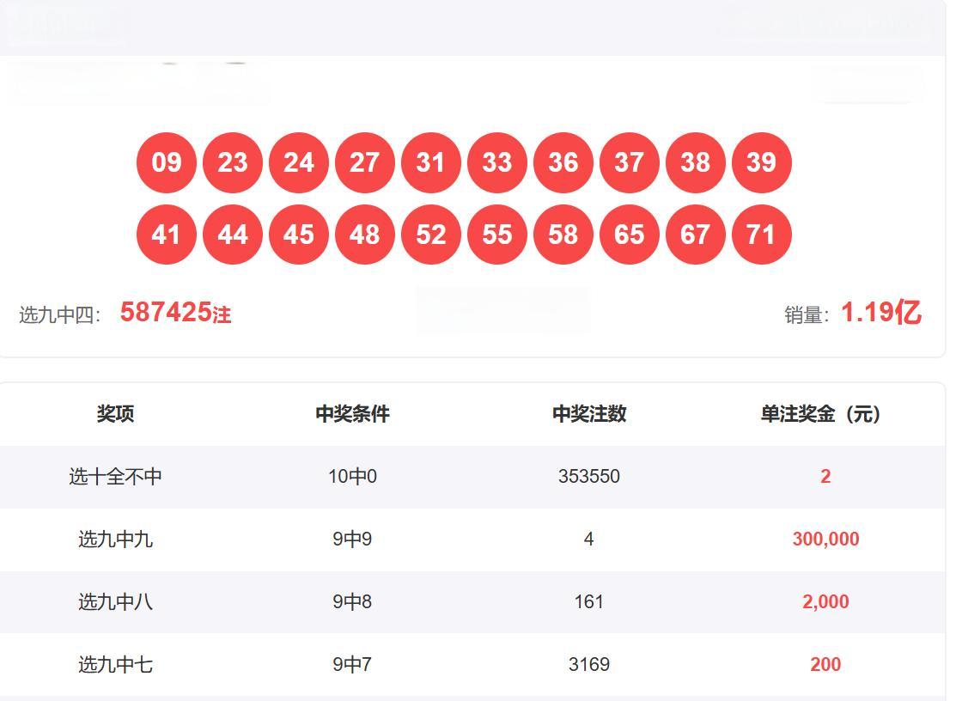Viewport: 956px width, 701px height.
Task: Click the 中奖注数 column header
Action: pyautogui.click(x=588, y=414)
